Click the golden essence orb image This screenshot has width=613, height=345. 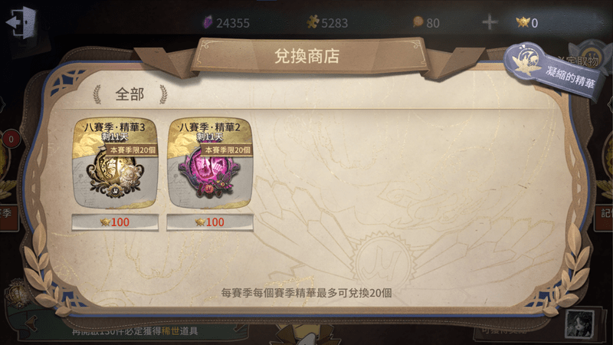pos(115,176)
